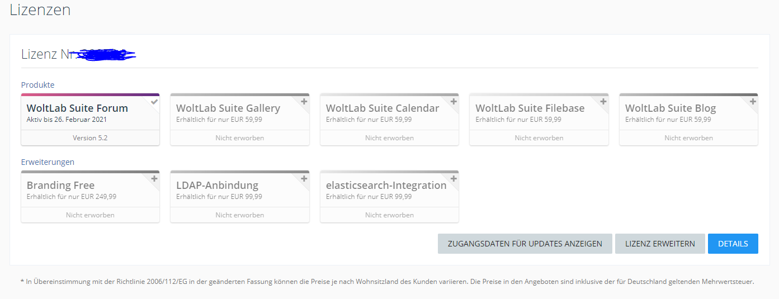Select the Branding Free extension title

tap(60, 186)
